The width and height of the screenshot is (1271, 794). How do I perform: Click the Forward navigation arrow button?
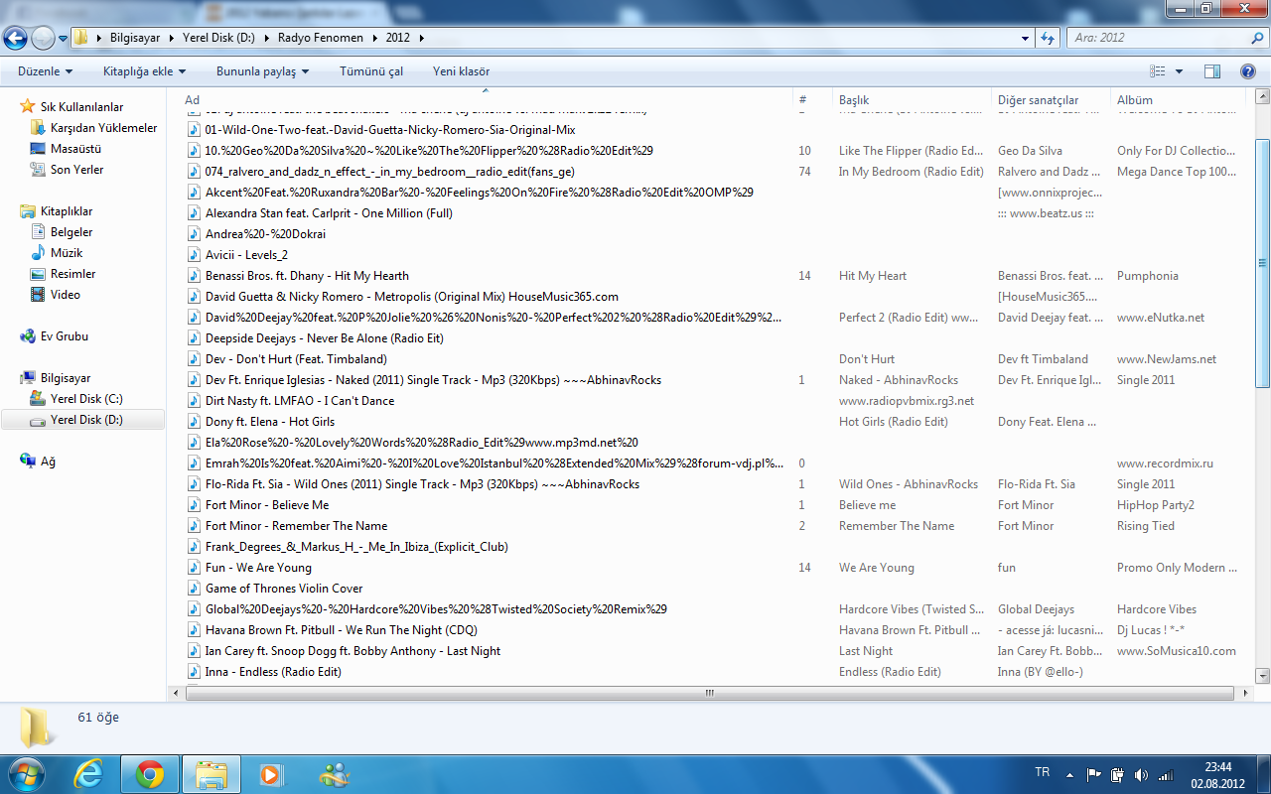(44, 38)
